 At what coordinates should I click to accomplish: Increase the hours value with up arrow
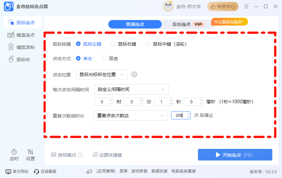click(111, 100)
